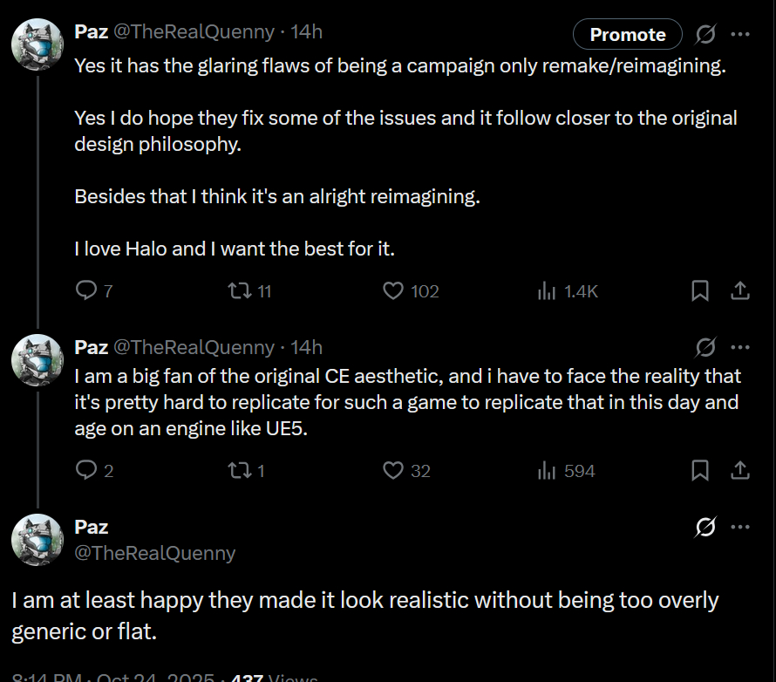Bookmark the first tweet
776x682 pixels.
pyautogui.click(x=699, y=291)
